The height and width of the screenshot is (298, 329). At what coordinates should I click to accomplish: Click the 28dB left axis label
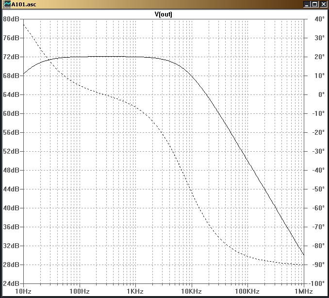(x=11, y=265)
